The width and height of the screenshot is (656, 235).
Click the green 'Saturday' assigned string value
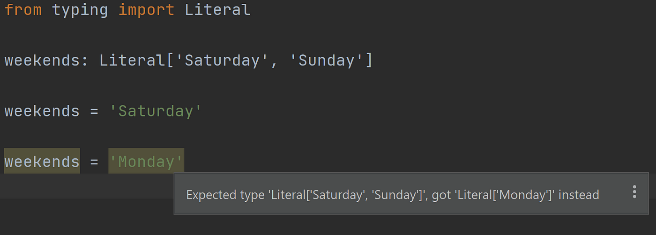156,111
